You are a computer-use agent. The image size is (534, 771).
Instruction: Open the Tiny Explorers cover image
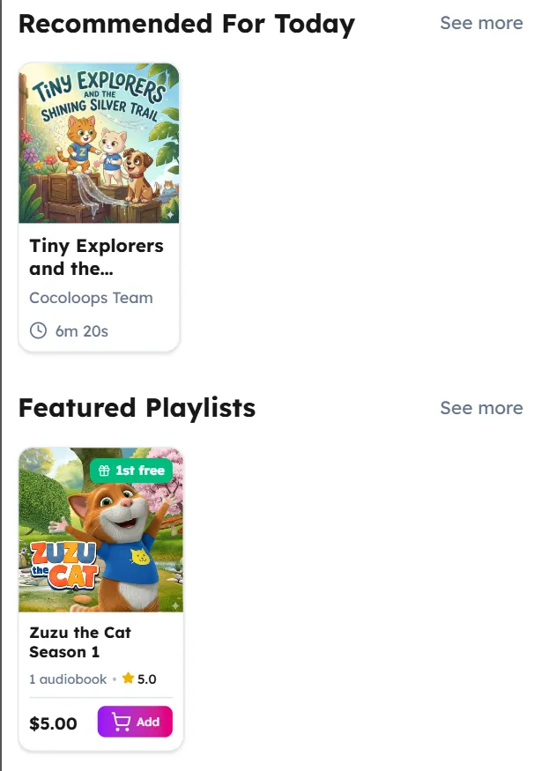tap(99, 143)
